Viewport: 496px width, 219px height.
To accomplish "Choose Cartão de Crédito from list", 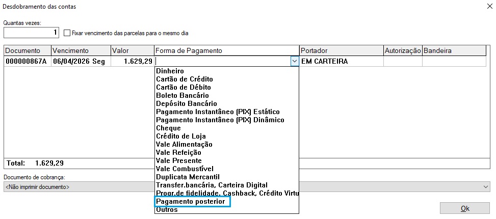I will click(x=185, y=79).
